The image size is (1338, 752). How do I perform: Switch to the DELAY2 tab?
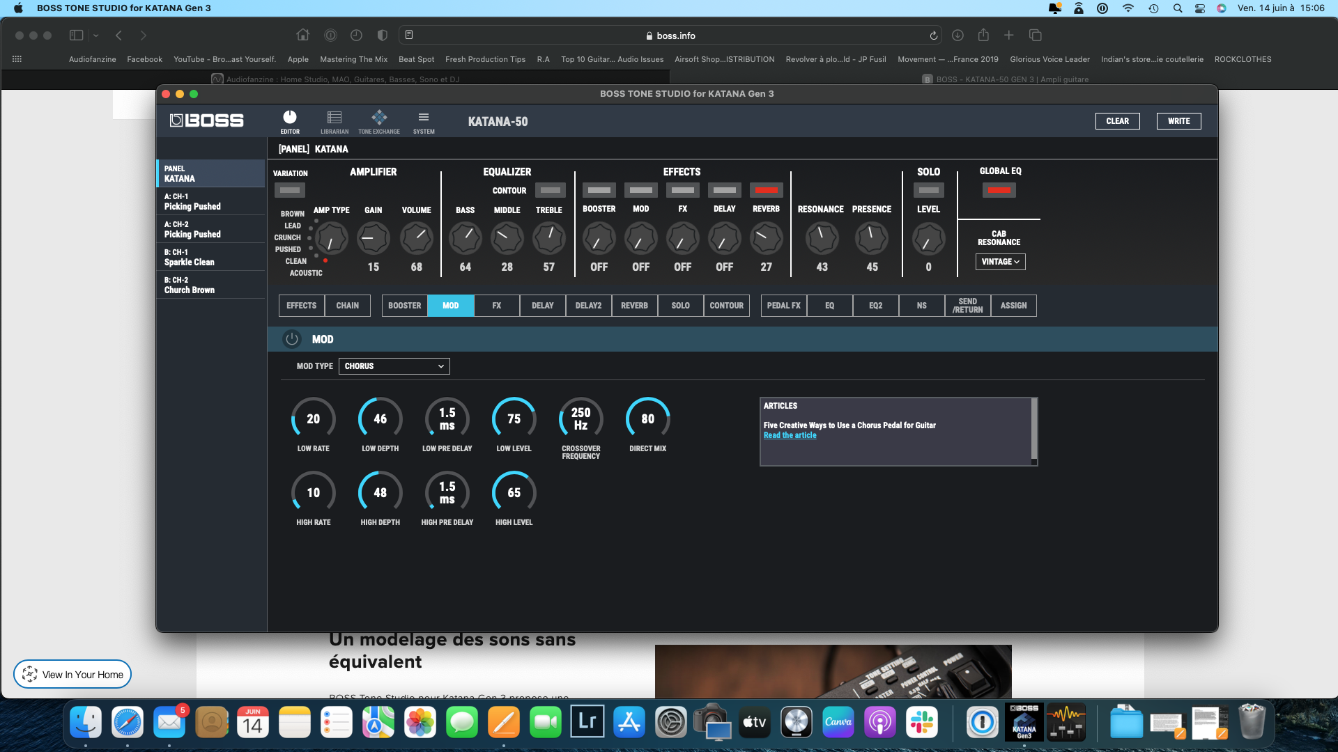pos(588,306)
